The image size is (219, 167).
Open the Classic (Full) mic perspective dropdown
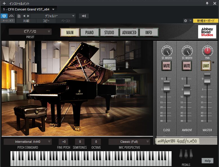(x=129, y=142)
